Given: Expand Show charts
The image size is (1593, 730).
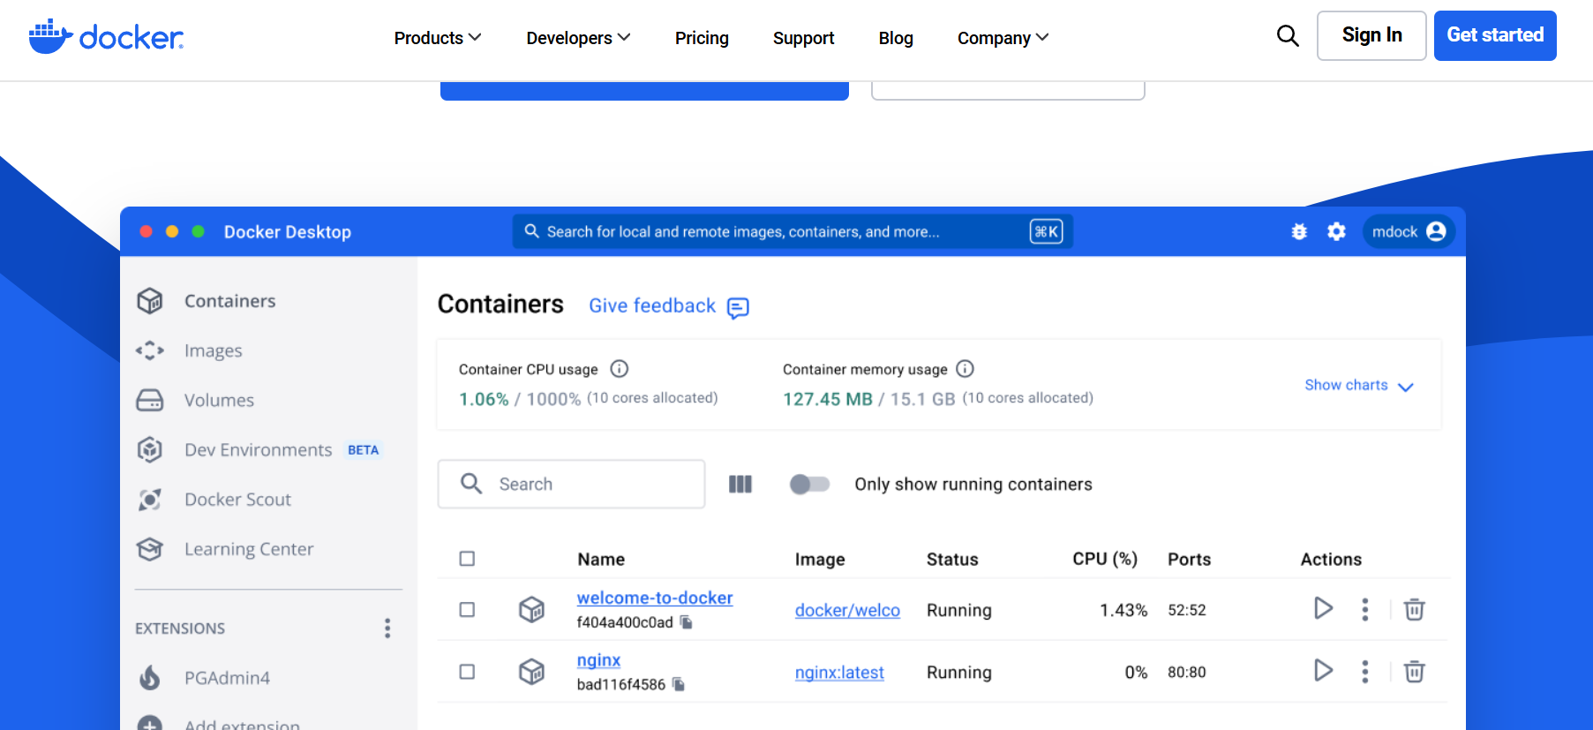Looking at the screenshot, I should pos(1359,386).
